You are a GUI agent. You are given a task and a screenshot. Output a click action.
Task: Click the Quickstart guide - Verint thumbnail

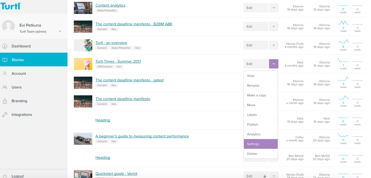click(83, 174)
